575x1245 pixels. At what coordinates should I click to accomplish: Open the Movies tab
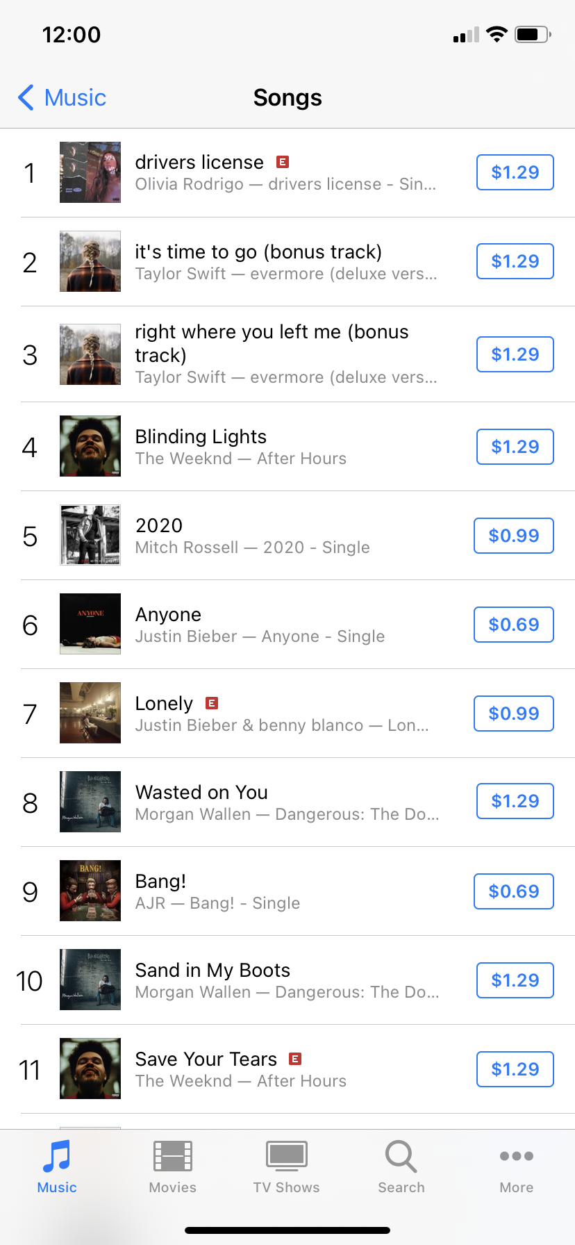(173, 1157)
